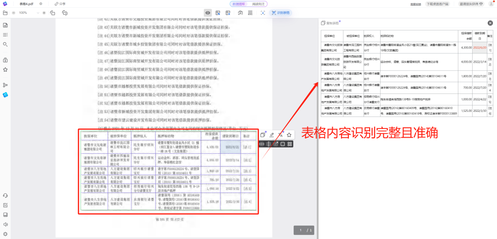Click the star icon in floating toolbar
The height and width of the screenshot is (239, 497).
(289, 135)
